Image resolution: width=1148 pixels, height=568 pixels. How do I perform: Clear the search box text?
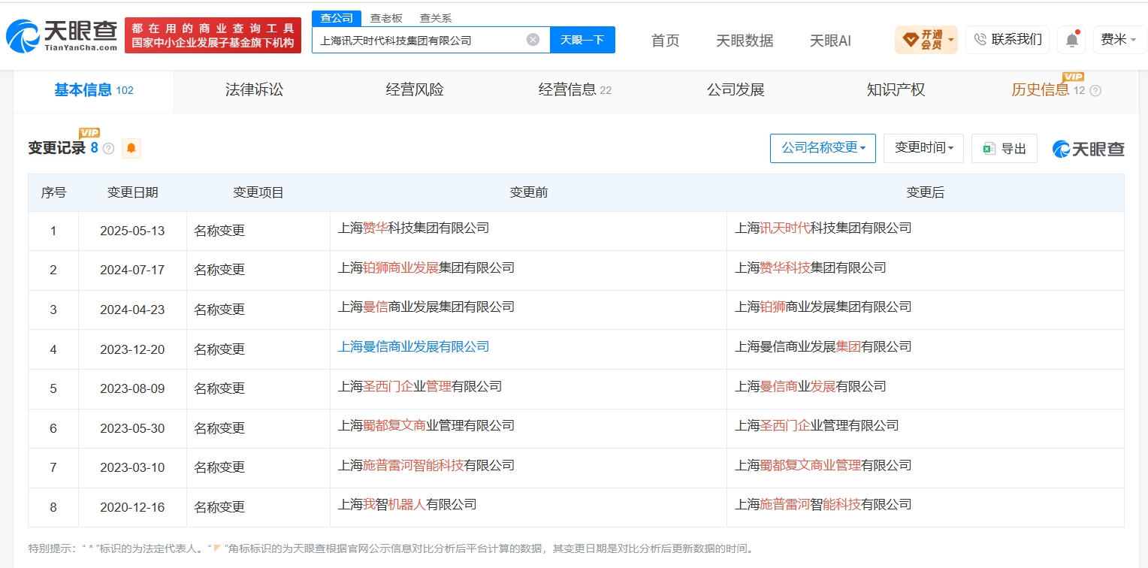click(533, 40)
